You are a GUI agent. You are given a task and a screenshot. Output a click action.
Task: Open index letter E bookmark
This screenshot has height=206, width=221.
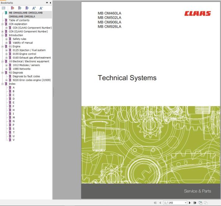click(x=14, y=102)
